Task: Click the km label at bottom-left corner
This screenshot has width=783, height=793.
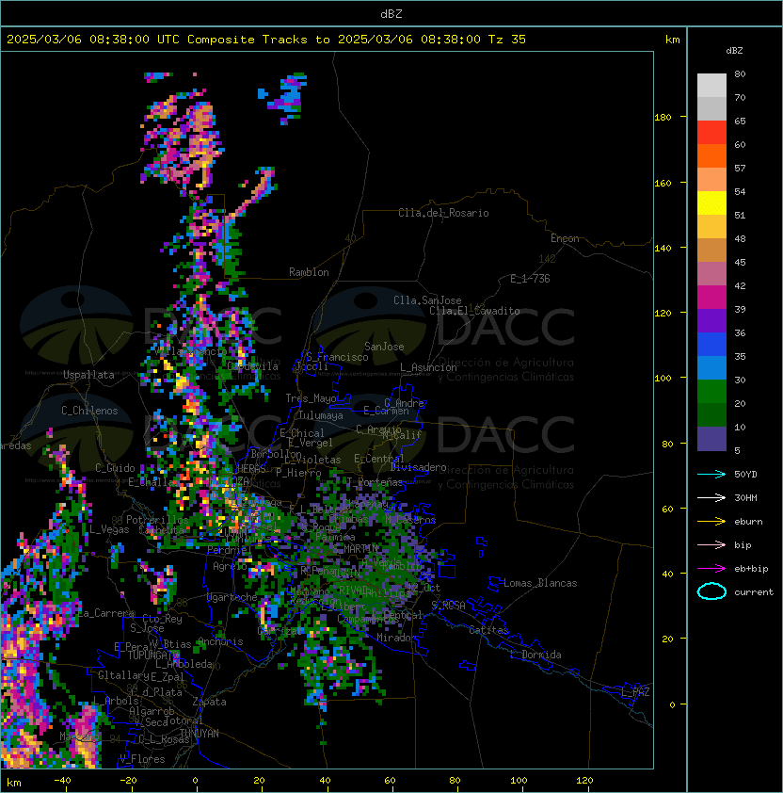Action: (x=14, y=783)
